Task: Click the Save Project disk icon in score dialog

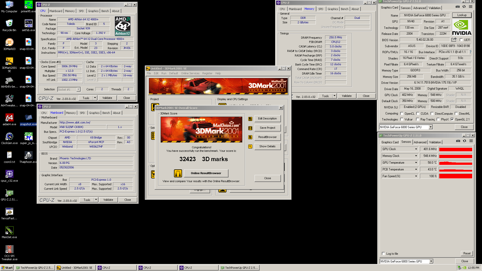Action: tap(250, 128)
